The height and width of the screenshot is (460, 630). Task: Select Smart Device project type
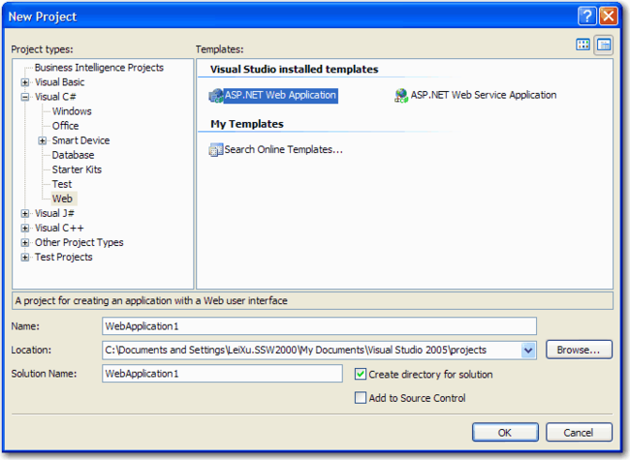tap(80, 140)
